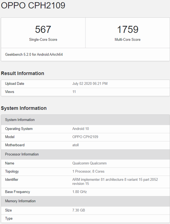
Task: Select the 1 Processor, 8 Cores value
Action: point(88,172)
